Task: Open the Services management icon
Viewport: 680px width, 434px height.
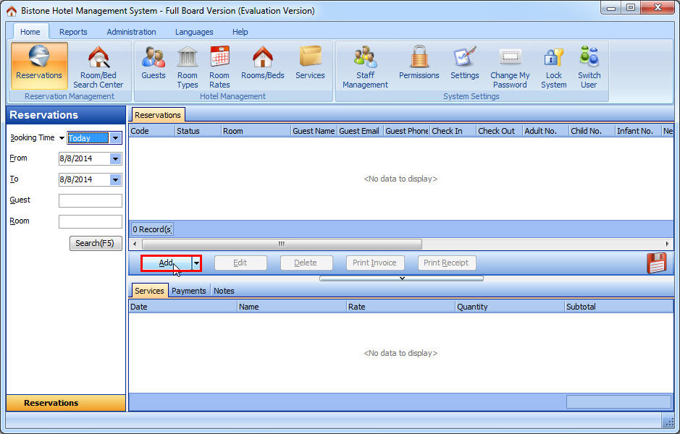Action: pos(310,65)
